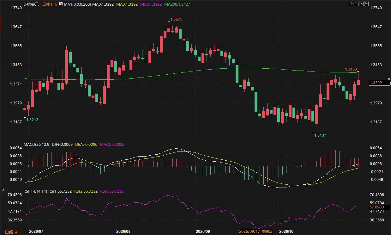Click the 1.3433 recent high label
The image size is (391, 235).
pyautogui.click(x=351, y=69)
